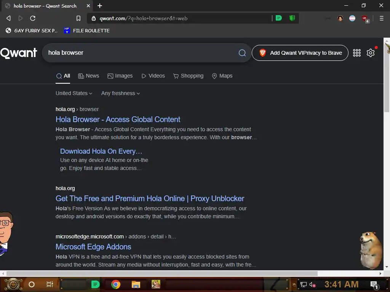
Task: Launch Chrome from taskbar
Action: click(116, 284)
